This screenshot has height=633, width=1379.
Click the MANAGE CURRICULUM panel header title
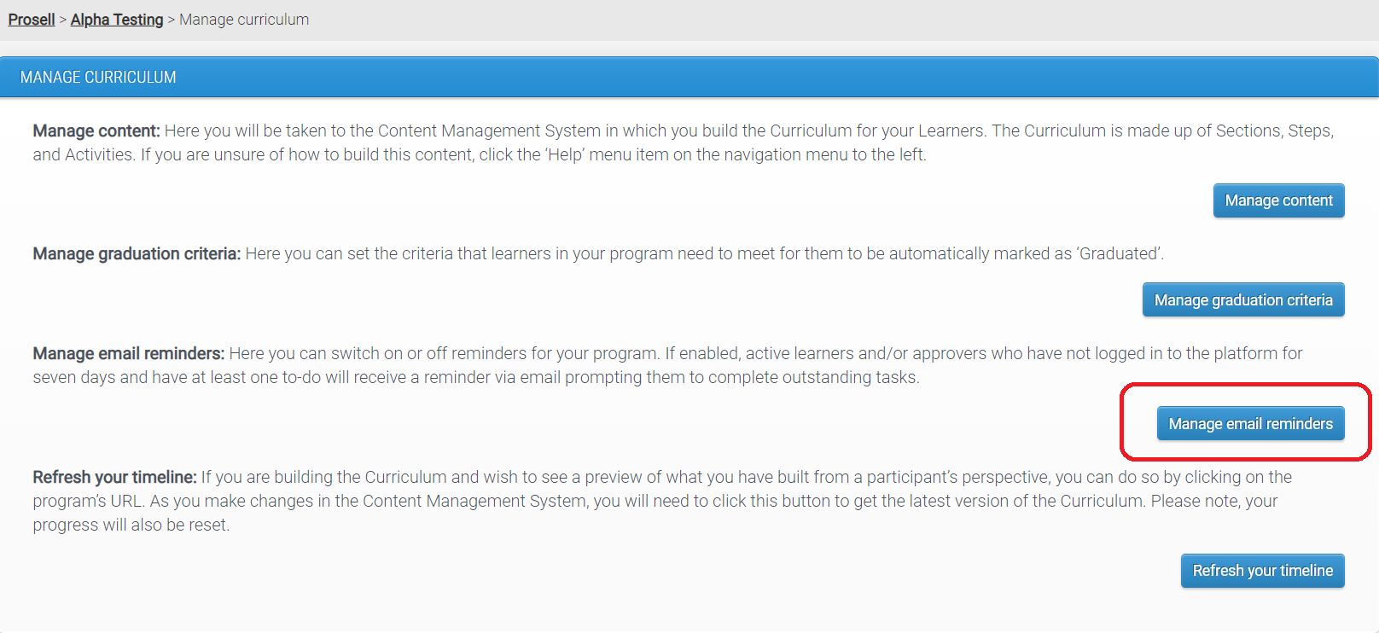[x=98, y=78]
